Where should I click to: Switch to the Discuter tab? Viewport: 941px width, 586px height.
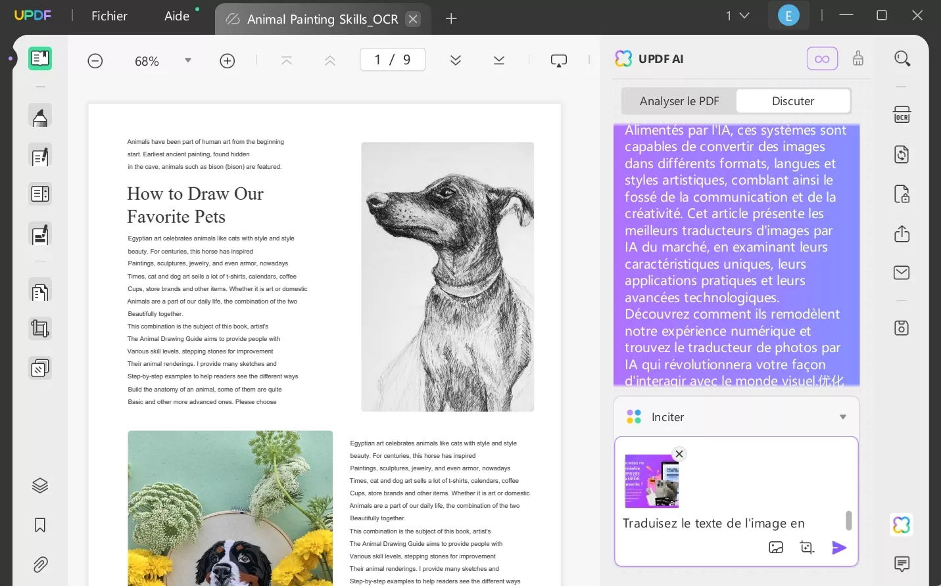point(793,101)
